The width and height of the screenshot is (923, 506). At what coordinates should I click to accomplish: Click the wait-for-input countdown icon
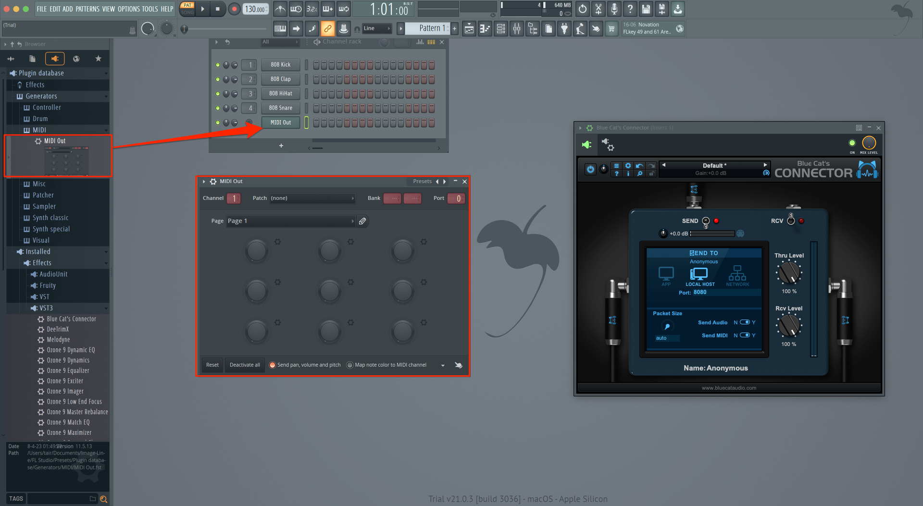coord(296,9)
